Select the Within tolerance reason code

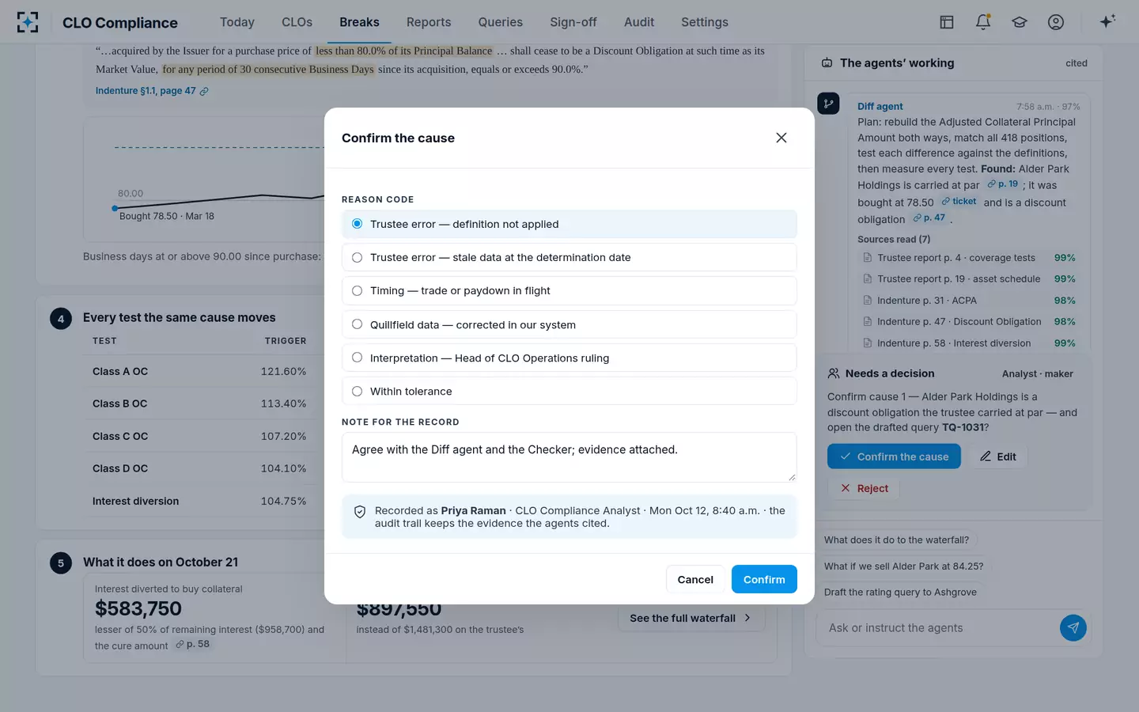(569, 392)
